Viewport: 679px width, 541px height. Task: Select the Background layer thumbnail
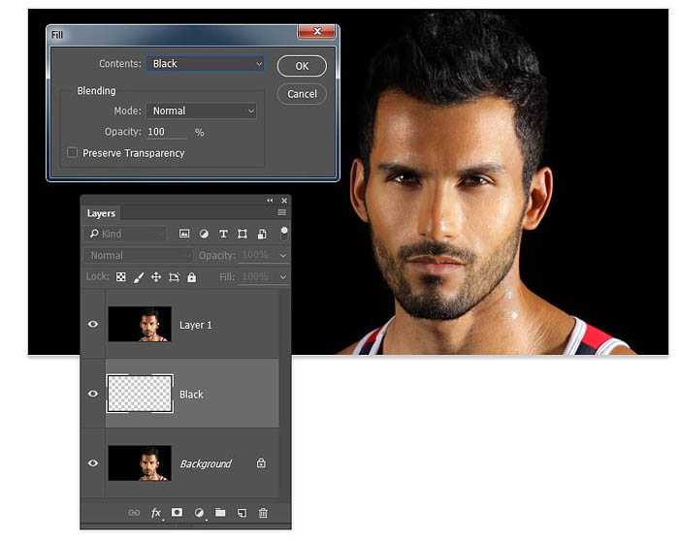140,463
